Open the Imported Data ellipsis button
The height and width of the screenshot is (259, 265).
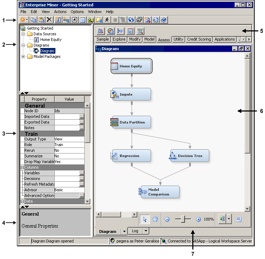82,116
